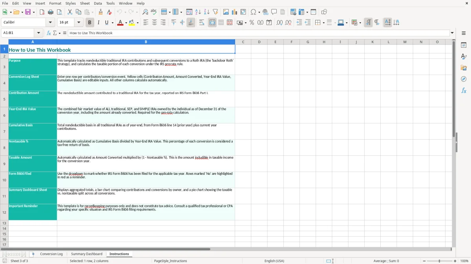This screenshot has height=264, width=471.
Task: Click the zoom slider in status bar
Action: (439, 261)
